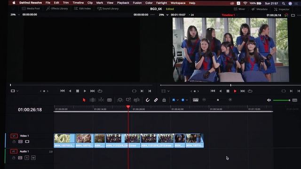Click Mark In icon in source viewer
The image size is (301, 169).
tap(142, 91)
